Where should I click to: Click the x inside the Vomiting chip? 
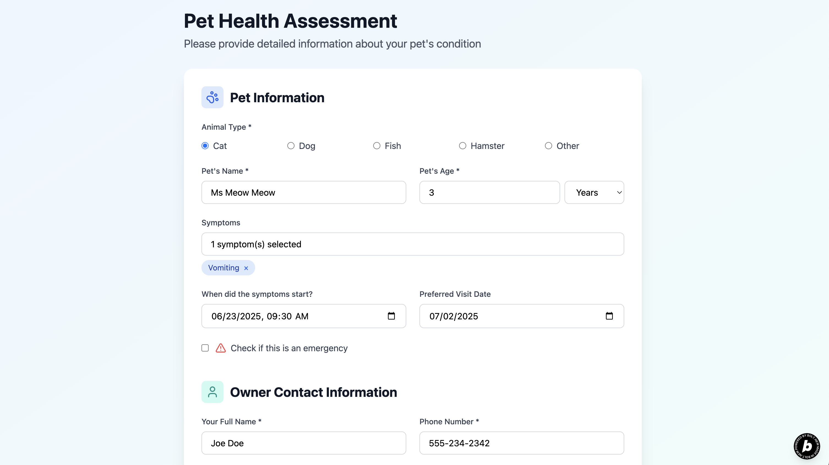tap(246, 268)
